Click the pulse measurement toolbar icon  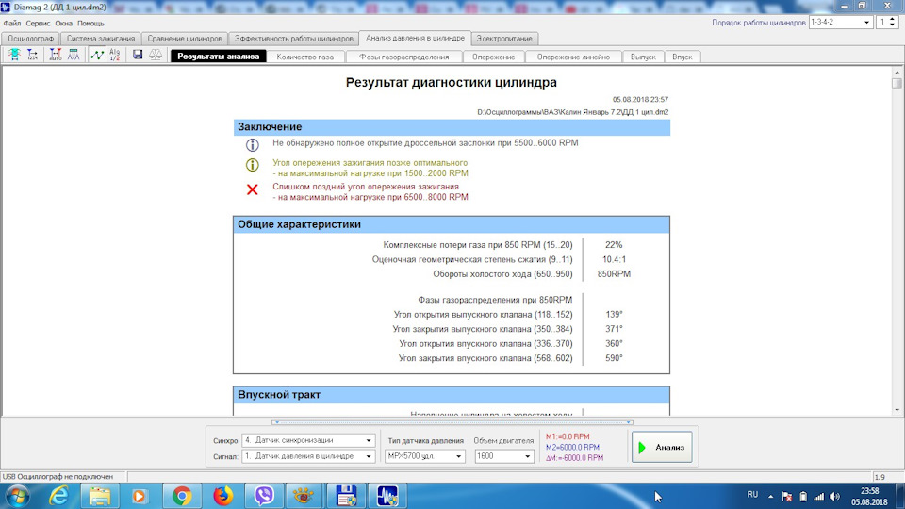tap(74, 55)
